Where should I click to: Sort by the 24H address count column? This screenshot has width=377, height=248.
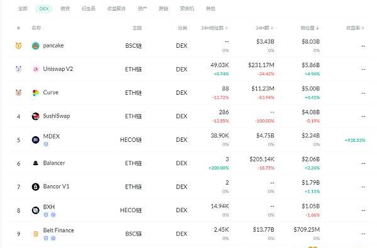tap(214, 28)
